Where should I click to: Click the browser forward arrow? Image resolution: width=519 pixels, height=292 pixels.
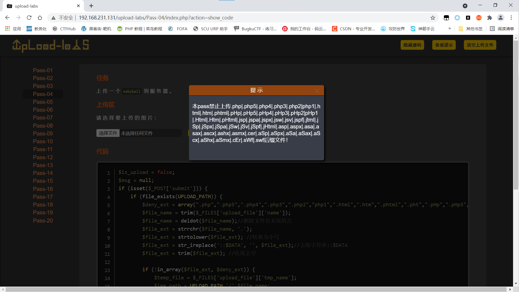point(18,18)
